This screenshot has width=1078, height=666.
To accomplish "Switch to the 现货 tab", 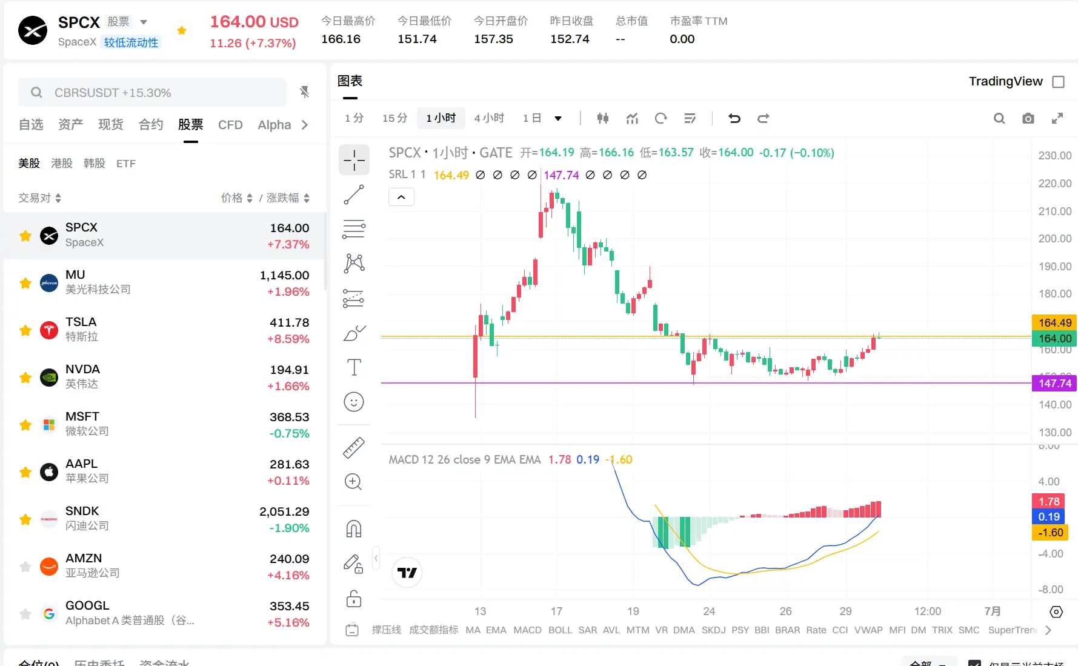I will [x=111, y=125].
